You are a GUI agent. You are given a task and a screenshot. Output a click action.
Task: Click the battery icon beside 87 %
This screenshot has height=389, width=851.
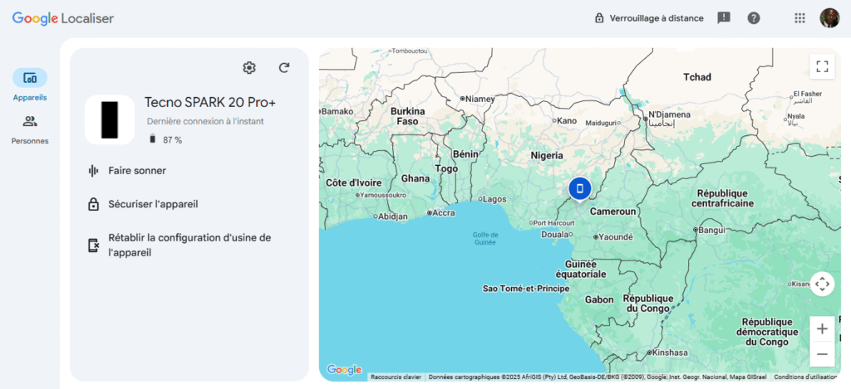pos(153,140)
